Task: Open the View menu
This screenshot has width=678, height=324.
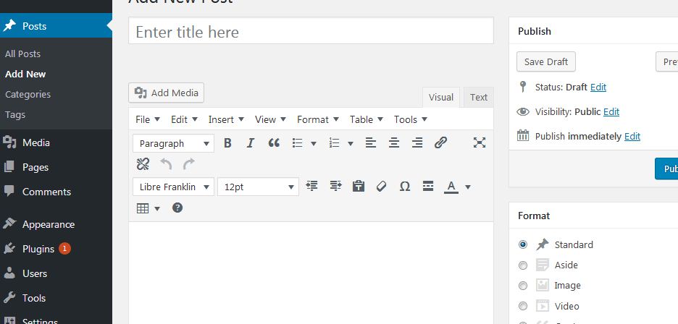Action: tap(270, 119)
